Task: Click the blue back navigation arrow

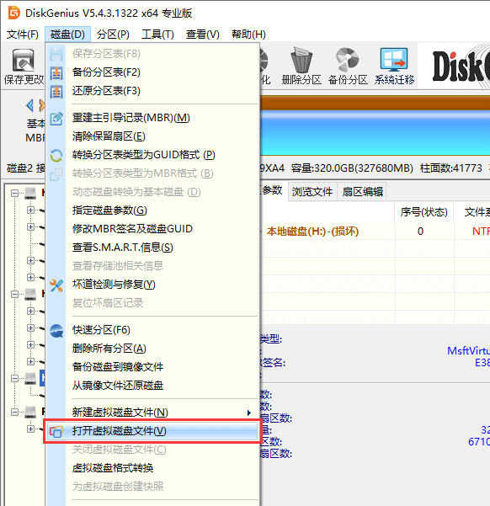Action: (x=30, y=105)
